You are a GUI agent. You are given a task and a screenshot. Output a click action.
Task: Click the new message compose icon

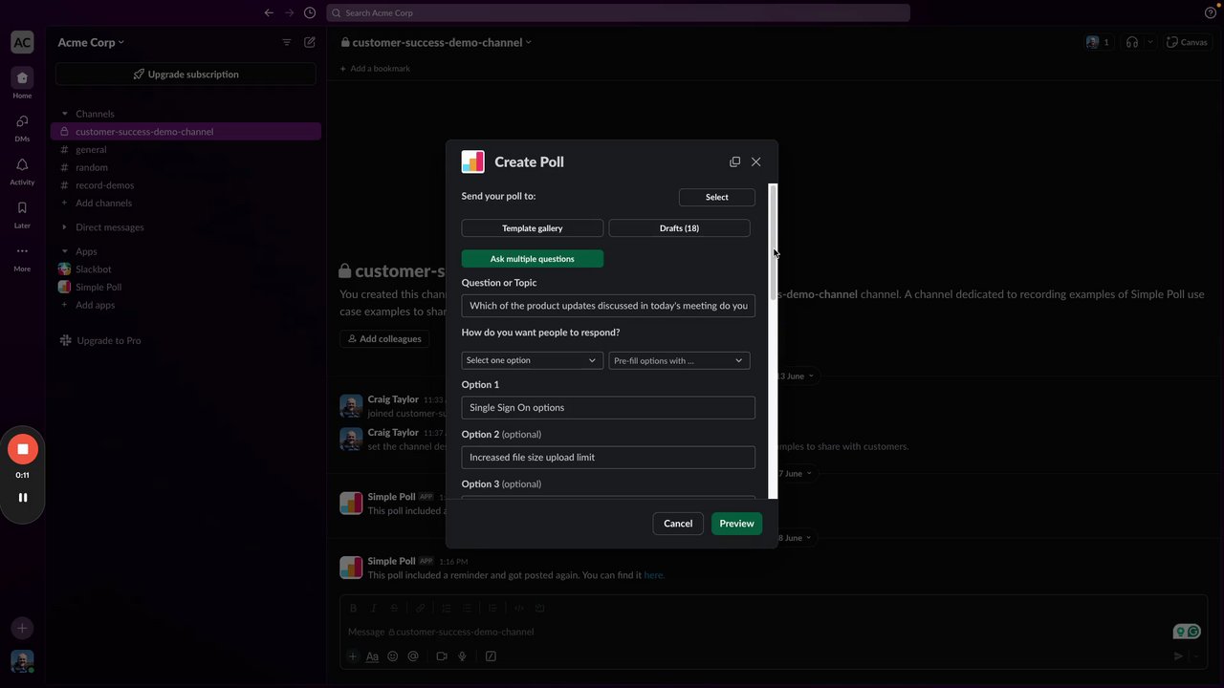(310, 42)
